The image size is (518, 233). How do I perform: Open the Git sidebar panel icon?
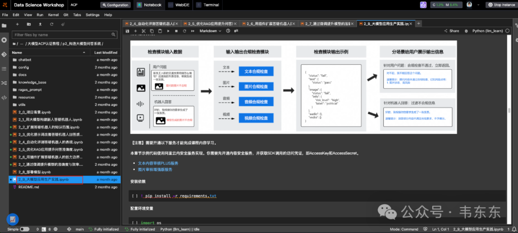(4, 54)
